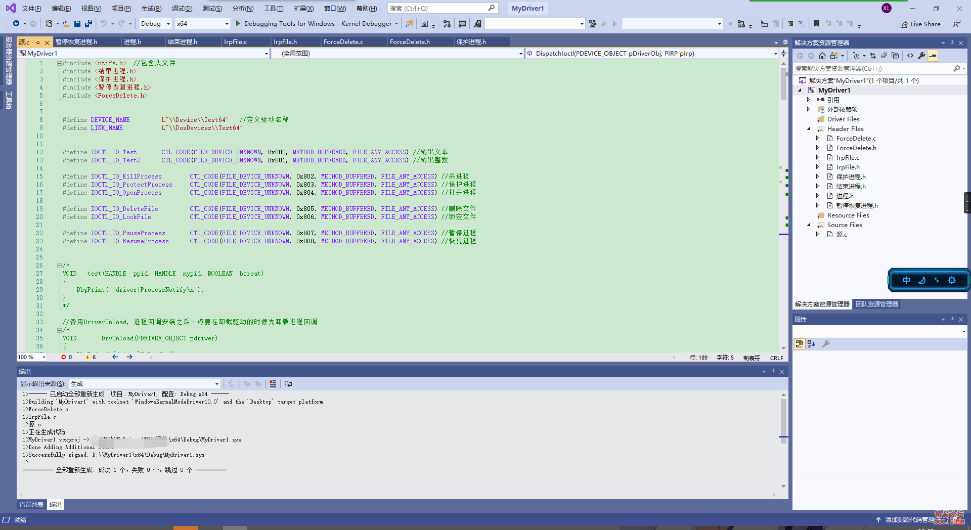Open the x64 platform dropdown
This screenshot has width=971, height=530.
[202, 24]
